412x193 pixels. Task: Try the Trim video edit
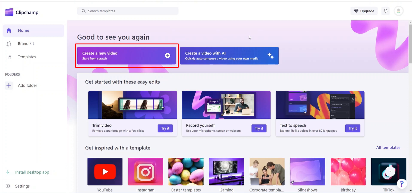coord(165,128)
